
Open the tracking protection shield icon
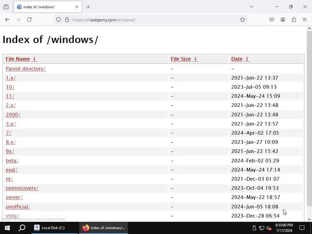point(58,19)
